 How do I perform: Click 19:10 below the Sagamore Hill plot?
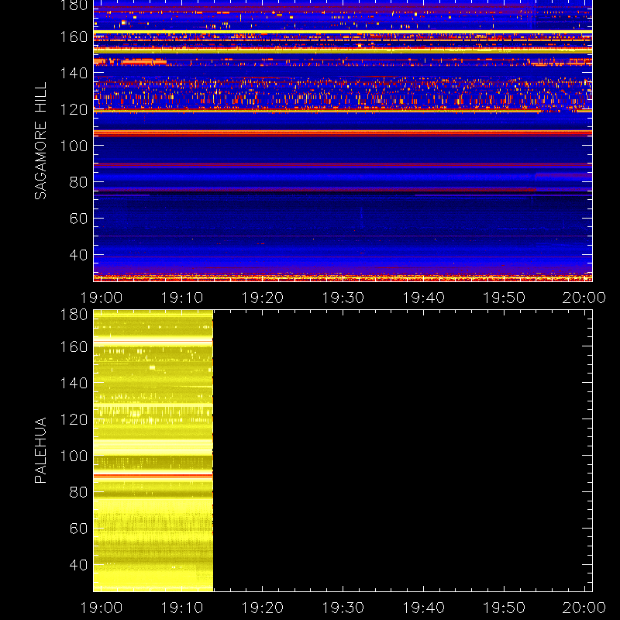pos(182,298)
